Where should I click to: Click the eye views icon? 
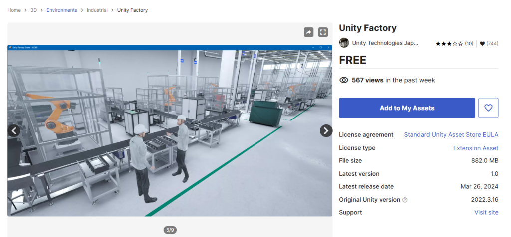pos(344,80)
